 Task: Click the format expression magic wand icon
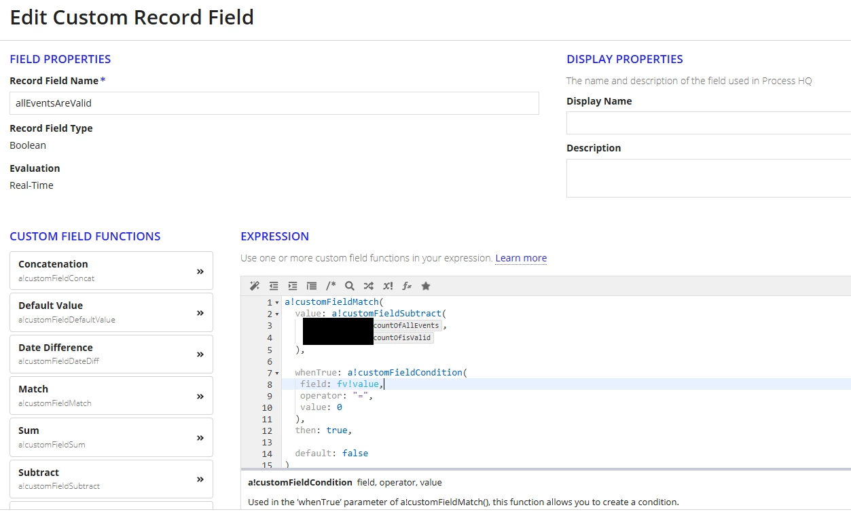click(x=255, y=286)
